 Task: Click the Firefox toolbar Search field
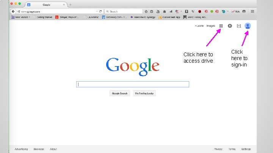[124, 11]
